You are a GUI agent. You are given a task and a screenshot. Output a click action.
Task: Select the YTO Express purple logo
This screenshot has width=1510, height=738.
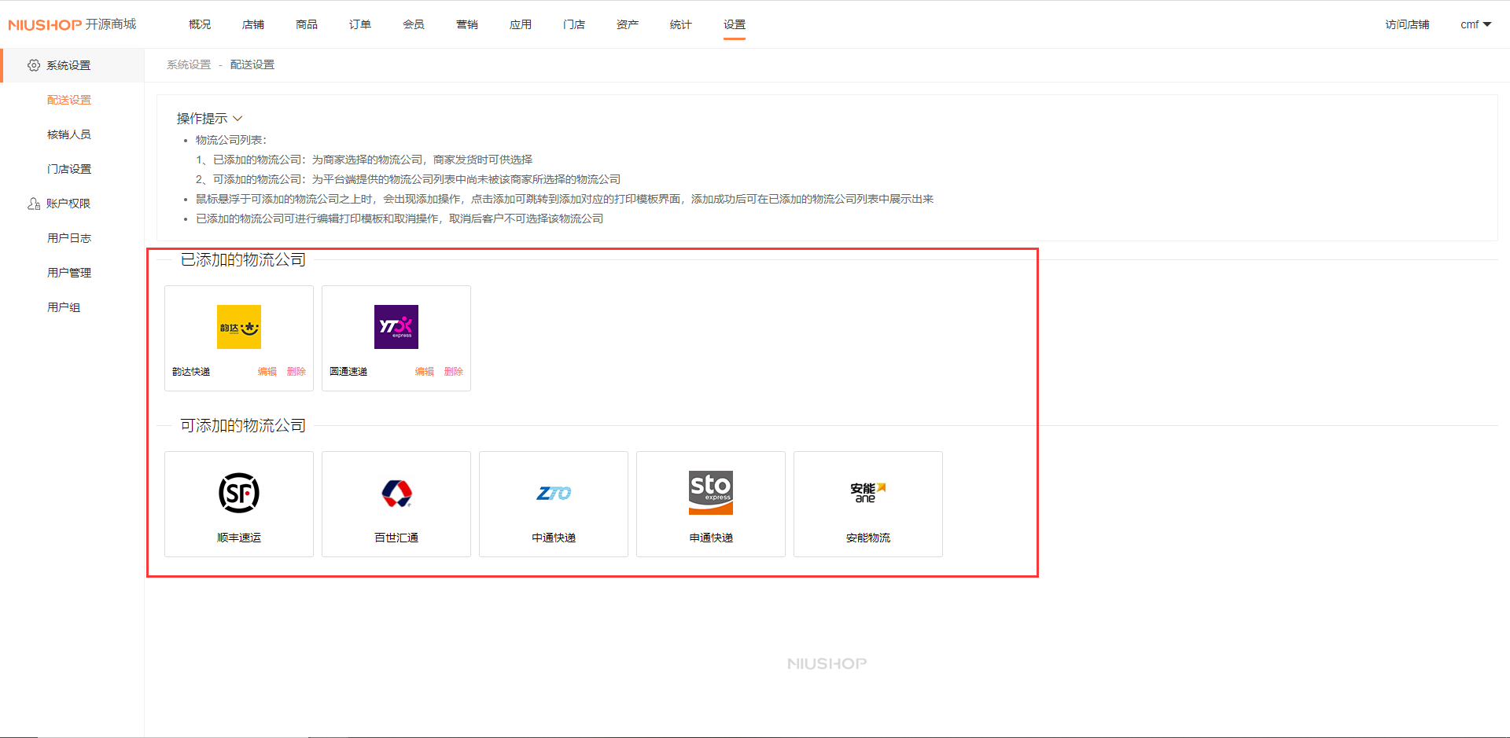pos(396,327)
